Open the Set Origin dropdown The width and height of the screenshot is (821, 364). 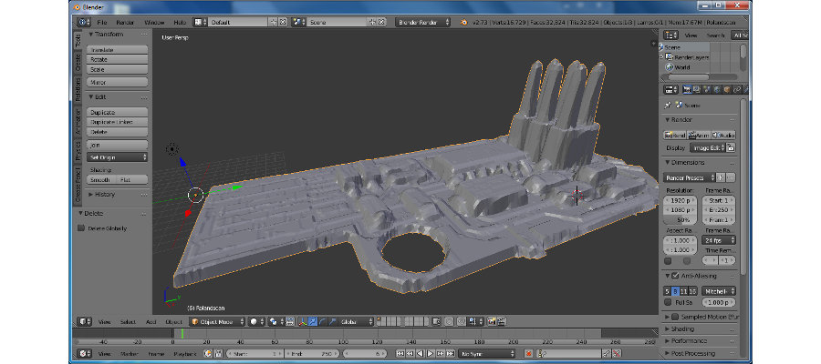point(118,157)
